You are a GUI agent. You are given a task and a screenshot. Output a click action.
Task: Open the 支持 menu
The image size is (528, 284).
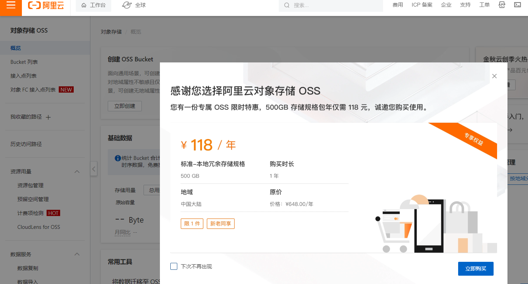coord(465,5)
